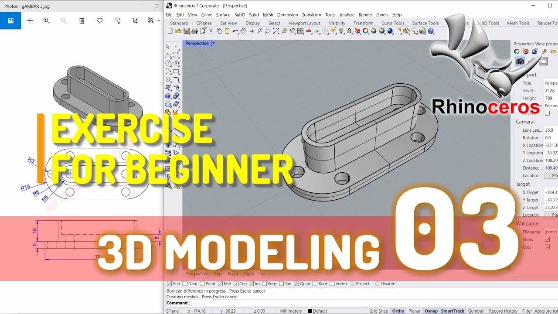Screen dimensions: 558x314
Task: Switch to the Curve Tools toolbar tab
Action: (x=393, y=23)
